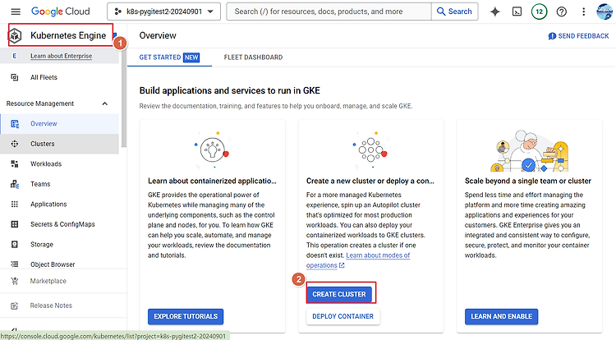The image size is (616, 340).
Task: Open notifications badge showing 12
Action: (539, 11)
